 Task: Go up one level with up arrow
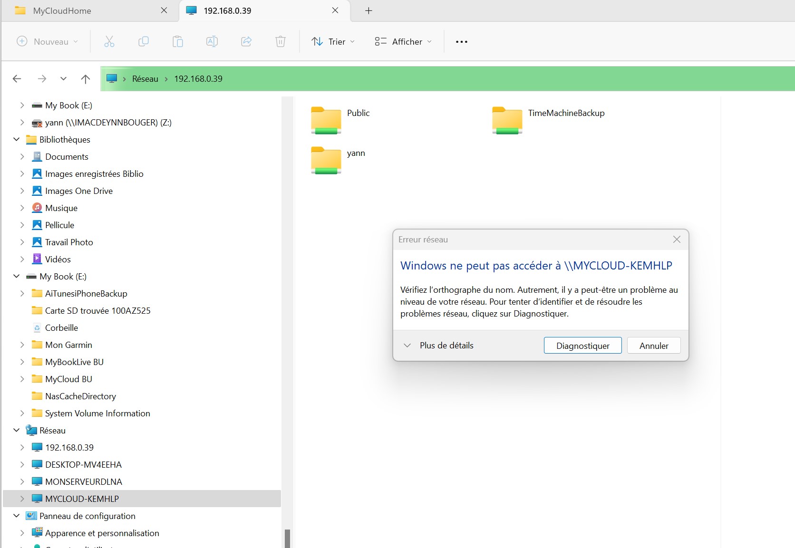(86, 78)
